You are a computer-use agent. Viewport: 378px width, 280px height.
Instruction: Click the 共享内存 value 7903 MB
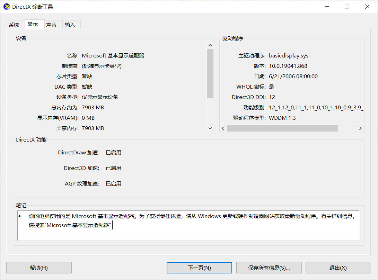coord(93,128)
